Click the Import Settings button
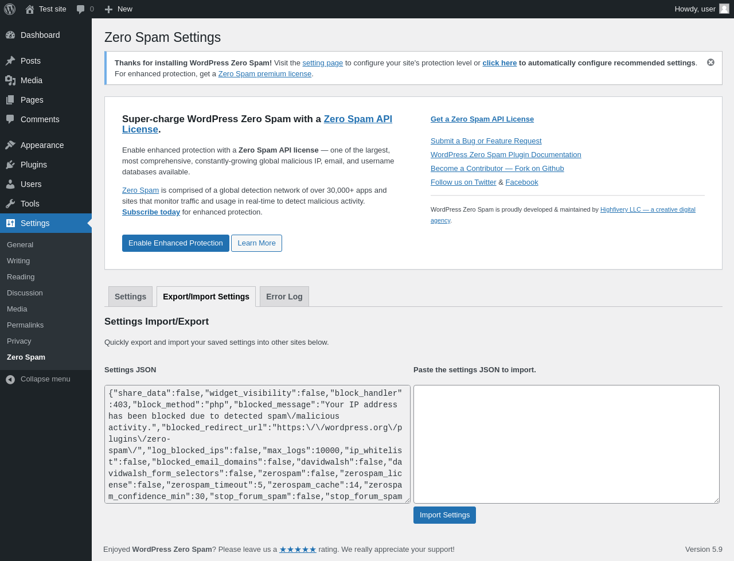This screenshot has height=561, width=734. (444, 515)
